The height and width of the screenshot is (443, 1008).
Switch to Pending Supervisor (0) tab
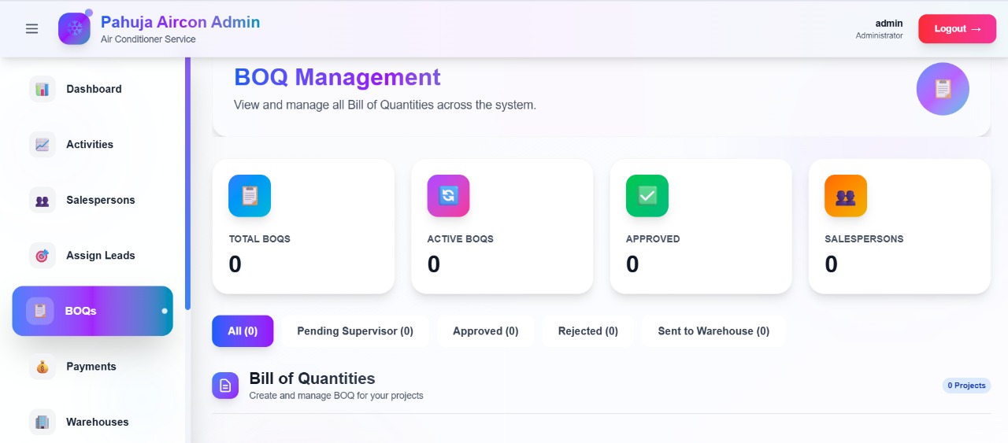coord(354,331)
